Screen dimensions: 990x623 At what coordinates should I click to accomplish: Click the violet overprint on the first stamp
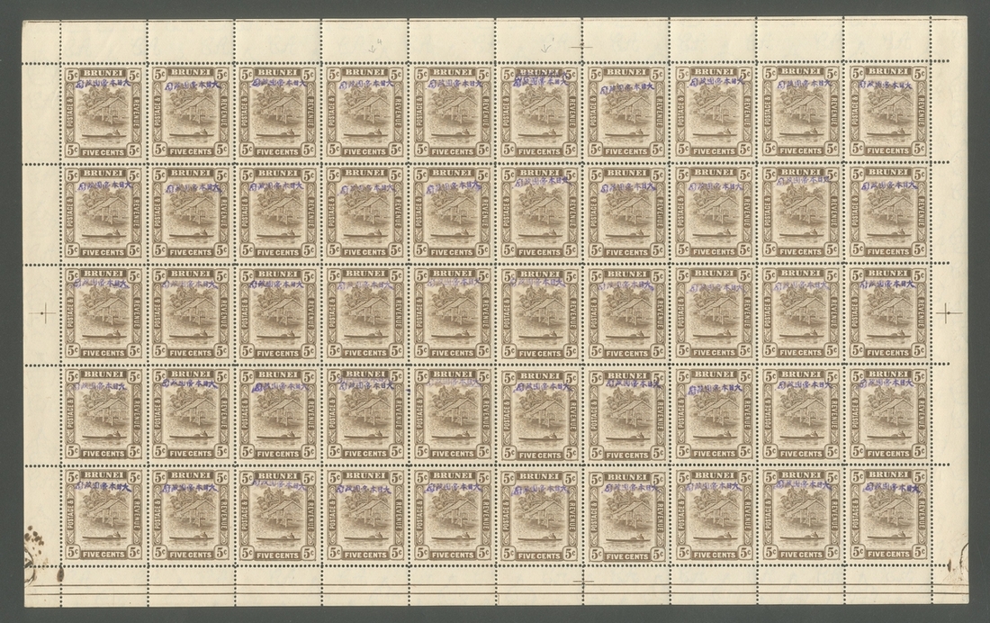[x=103, y=83]
